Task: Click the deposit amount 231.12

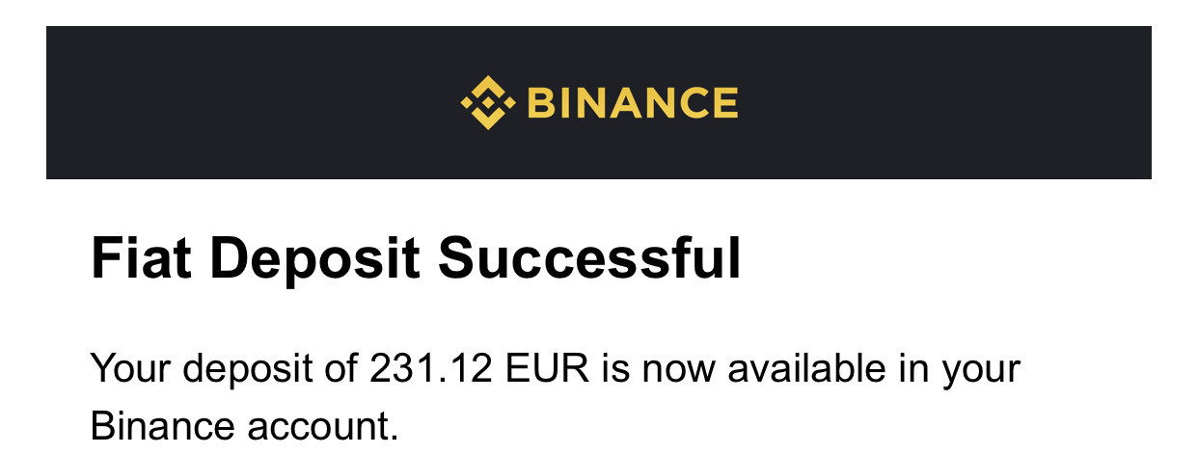Action: [431, 368]
